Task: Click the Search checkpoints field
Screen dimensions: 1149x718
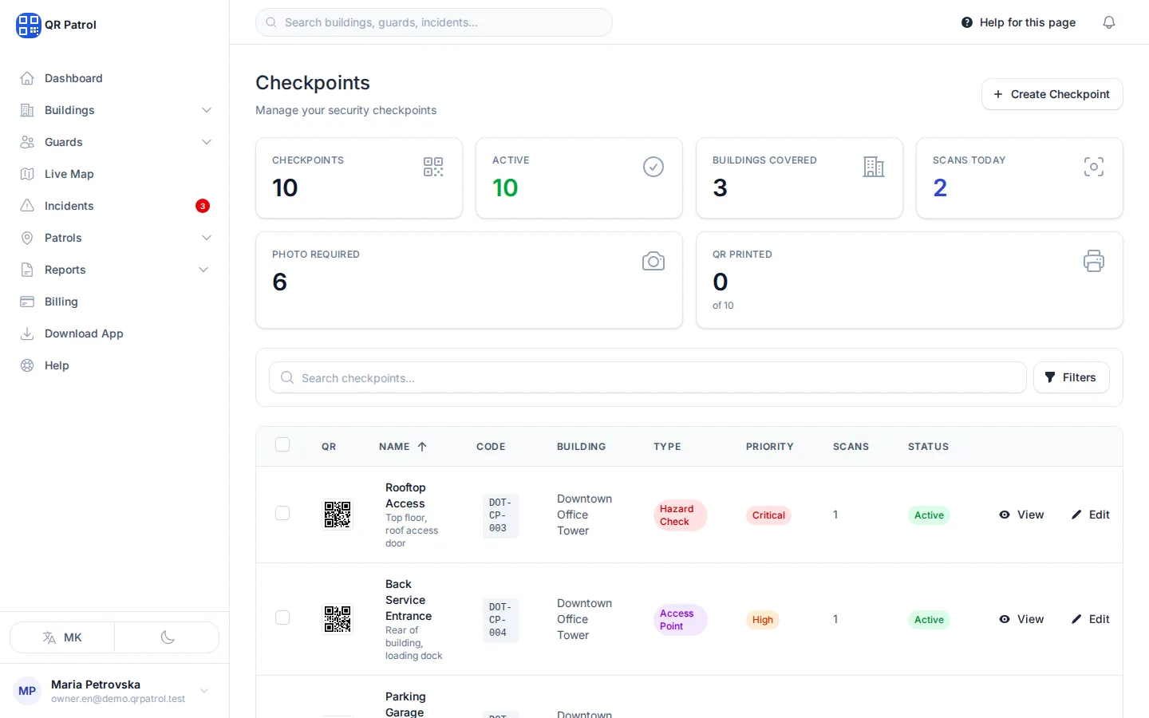Action: click(x=648, y=377)
